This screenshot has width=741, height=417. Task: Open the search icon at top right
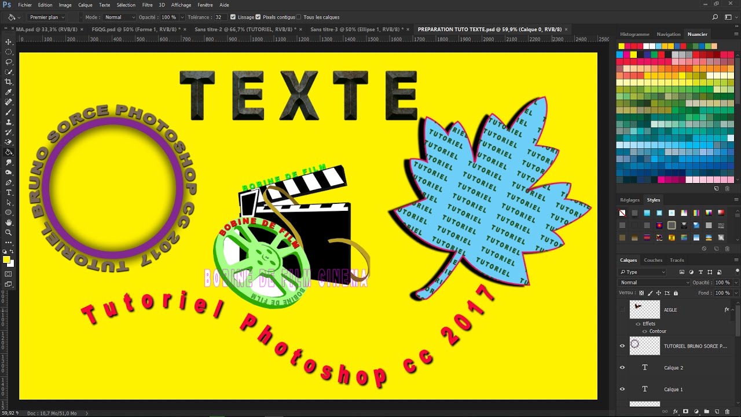point(716,17)
